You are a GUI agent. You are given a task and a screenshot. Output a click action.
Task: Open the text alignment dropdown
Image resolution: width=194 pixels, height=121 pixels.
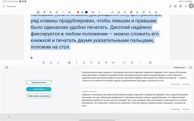click(x=124, y=63)
